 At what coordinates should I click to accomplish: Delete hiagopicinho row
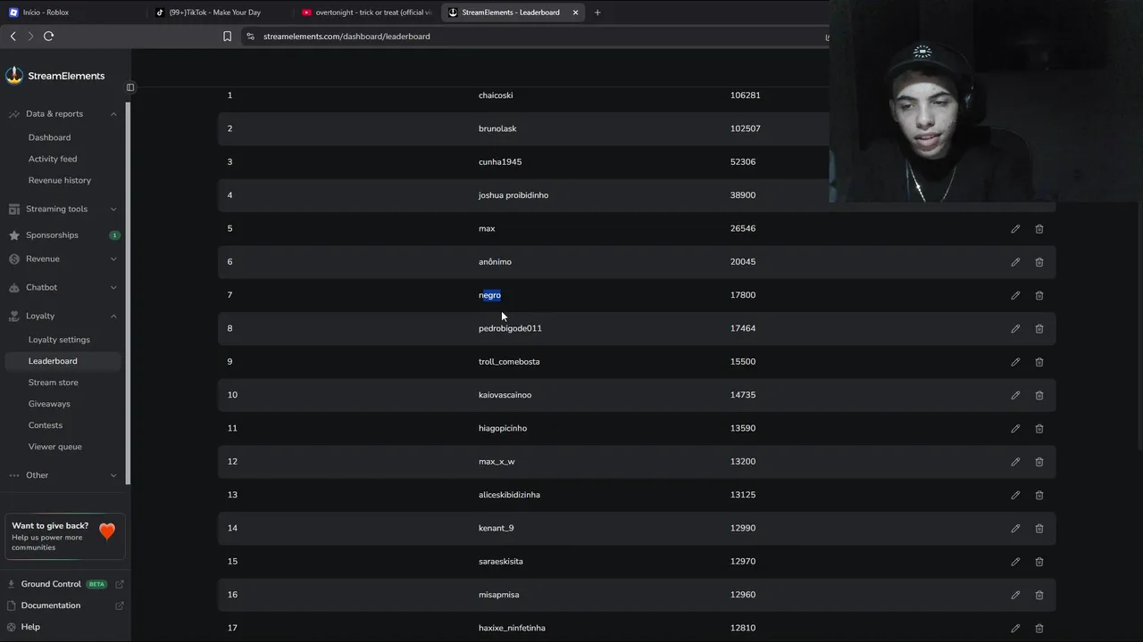tap(1039, 429)
